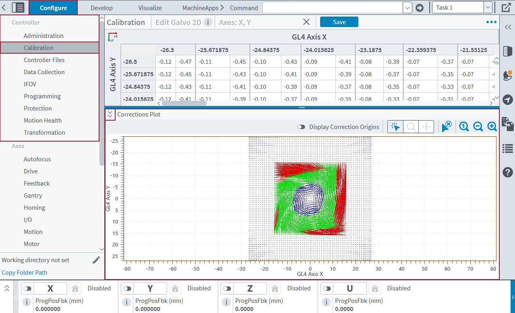The width and height of the screenshot is (515, 313).
Task: Click the clear selection cursor icon
Action: [446, 127]
